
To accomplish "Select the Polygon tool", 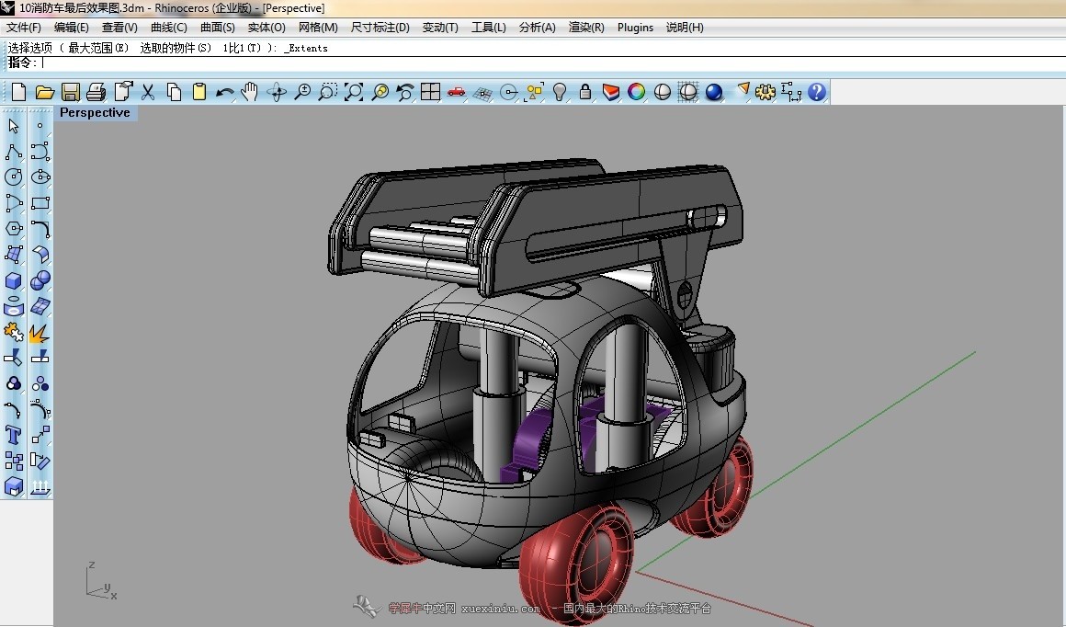I will point(14,229).
